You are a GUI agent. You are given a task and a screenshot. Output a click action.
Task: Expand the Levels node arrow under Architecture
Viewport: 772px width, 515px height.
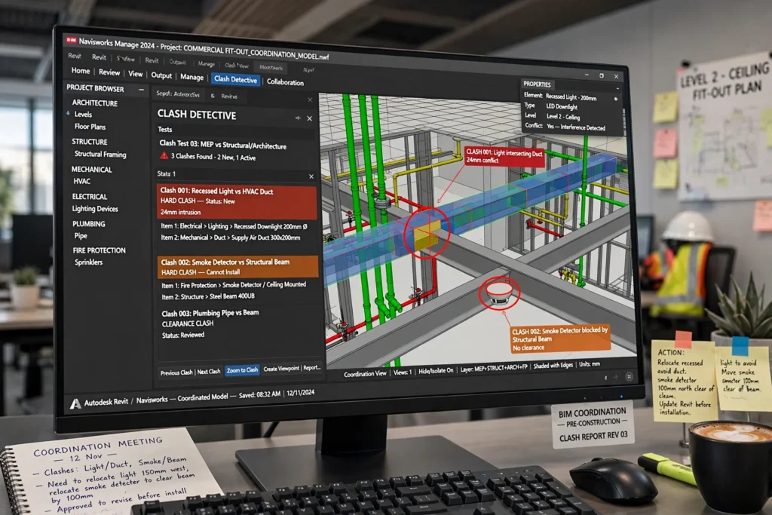coord(68,113)
